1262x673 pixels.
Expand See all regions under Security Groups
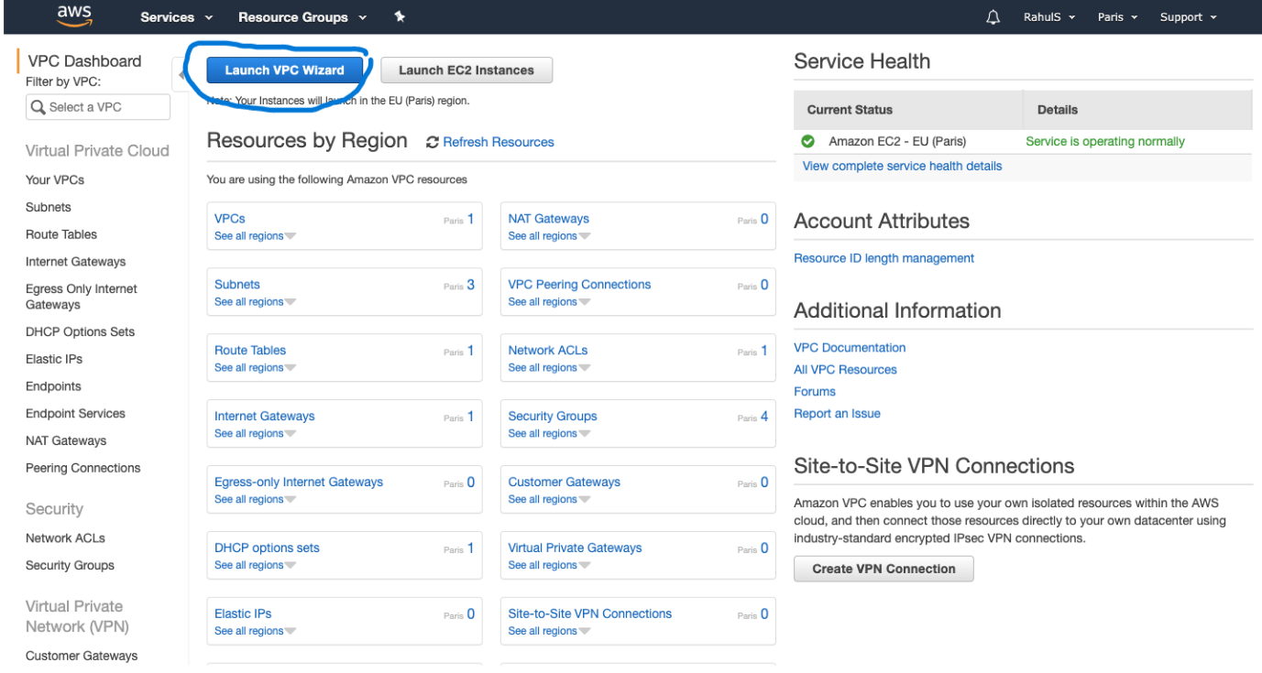549,434
